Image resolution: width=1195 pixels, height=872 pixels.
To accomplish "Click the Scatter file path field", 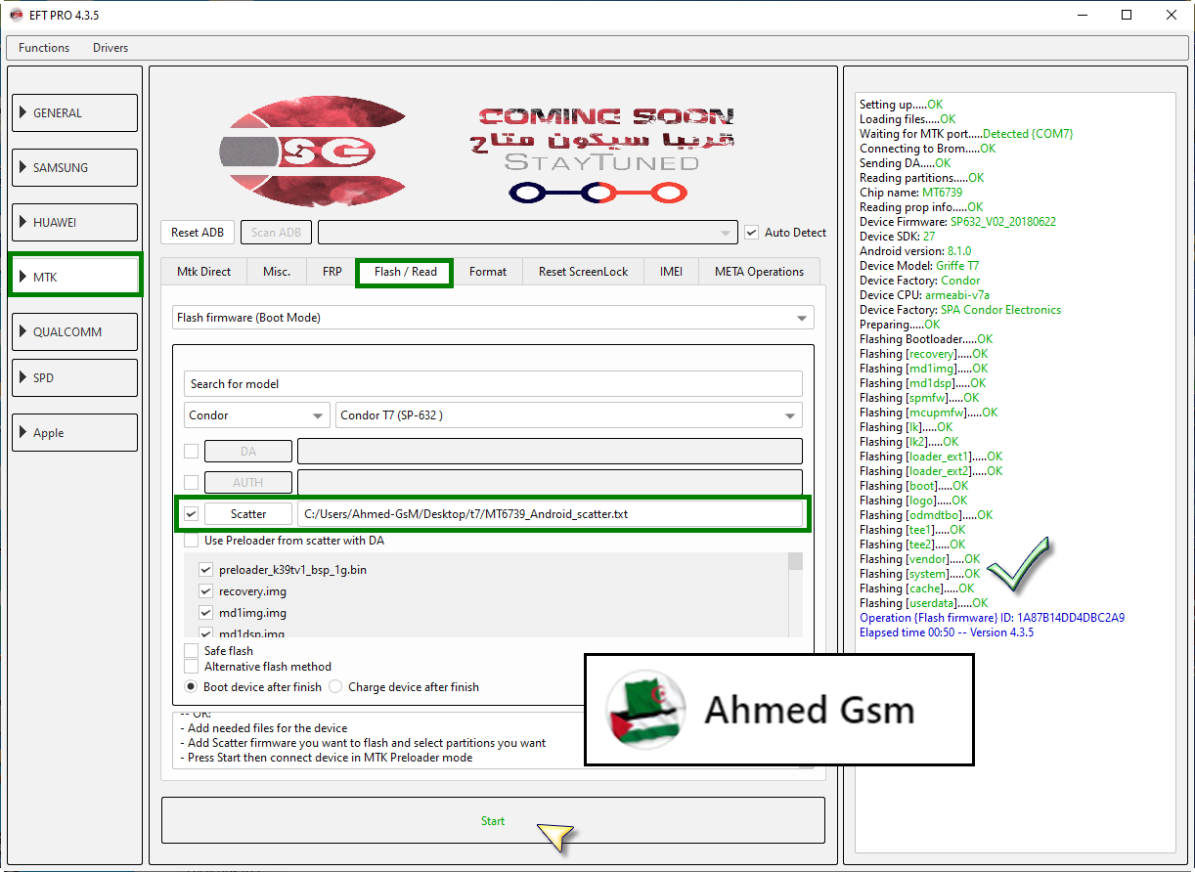I will (x=550, y=513).
